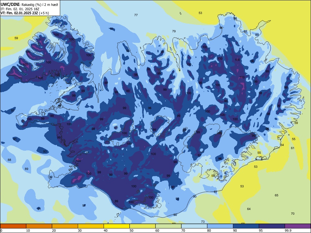Click the humidity value '79' on the map
The width and height of the screenshot is (311, 233).
coord(174,31)
